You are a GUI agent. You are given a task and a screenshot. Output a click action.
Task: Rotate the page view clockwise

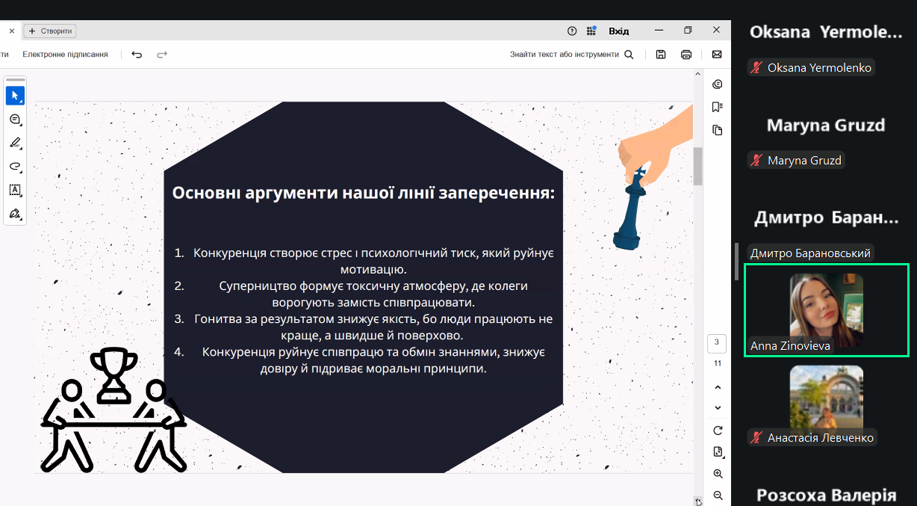718,431
